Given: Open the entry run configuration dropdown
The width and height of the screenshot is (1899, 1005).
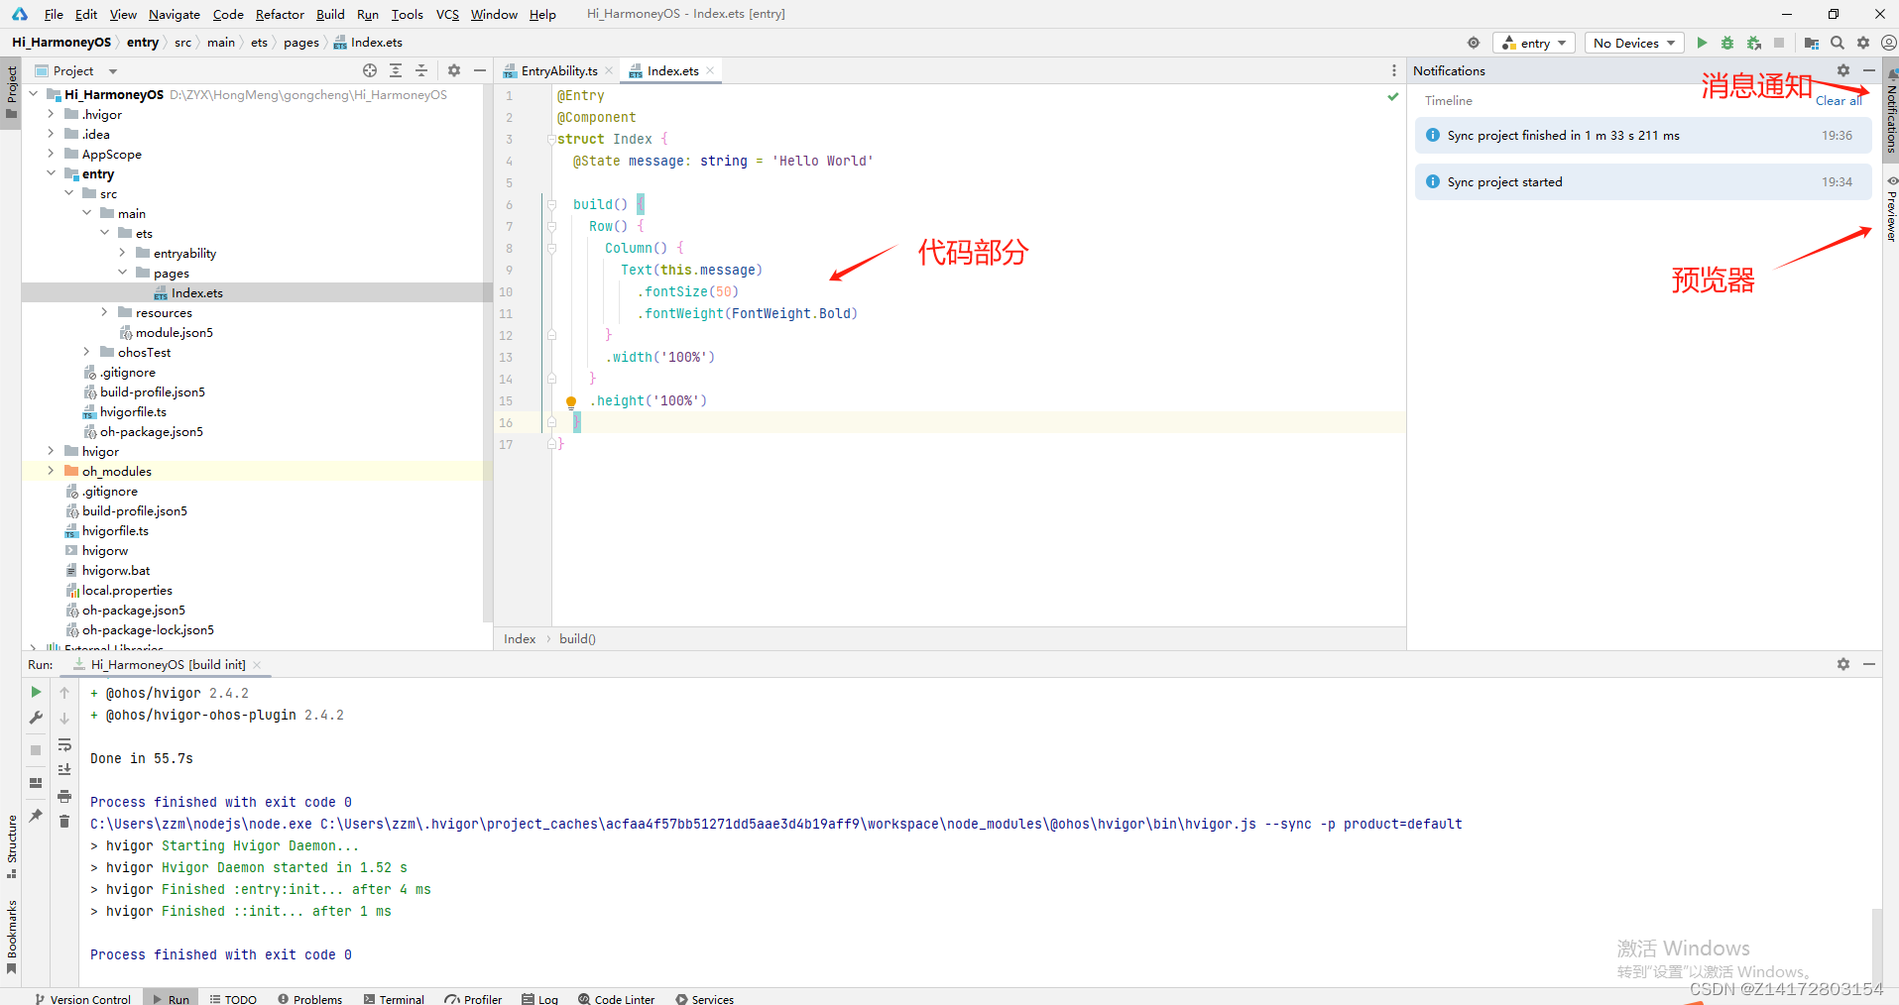Looking at the screenshot, I should pyautogui.click(x=1533, y=43).
